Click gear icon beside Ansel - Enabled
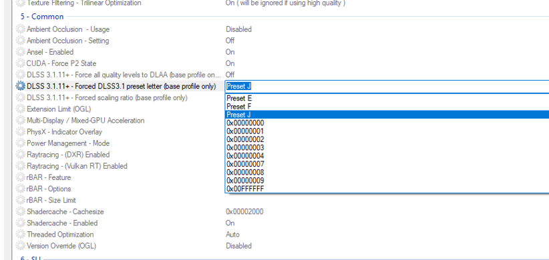Image resolution: width=549 pixels, height=260 pixels. (x=21, y=52)
